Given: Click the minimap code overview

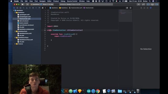Looking at the screenshot, I should (x=125, y=16).
